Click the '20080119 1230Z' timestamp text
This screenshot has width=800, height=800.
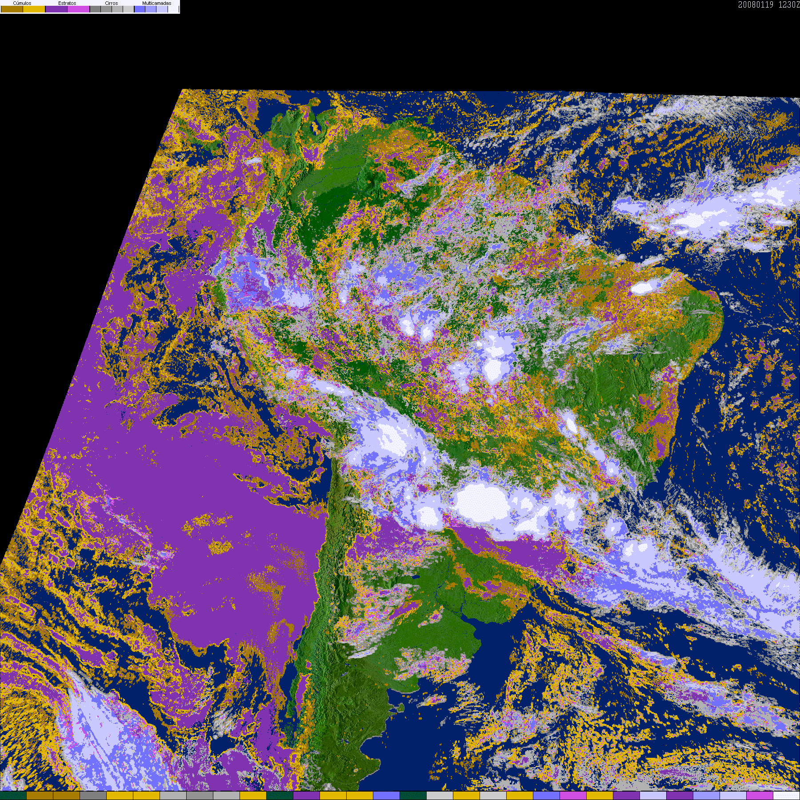click(x=769, y=4)
